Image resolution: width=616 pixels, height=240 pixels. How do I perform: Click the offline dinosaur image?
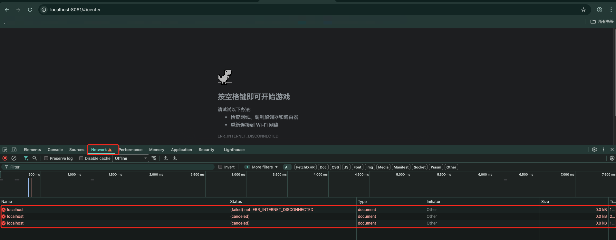[x=225, y=77]
